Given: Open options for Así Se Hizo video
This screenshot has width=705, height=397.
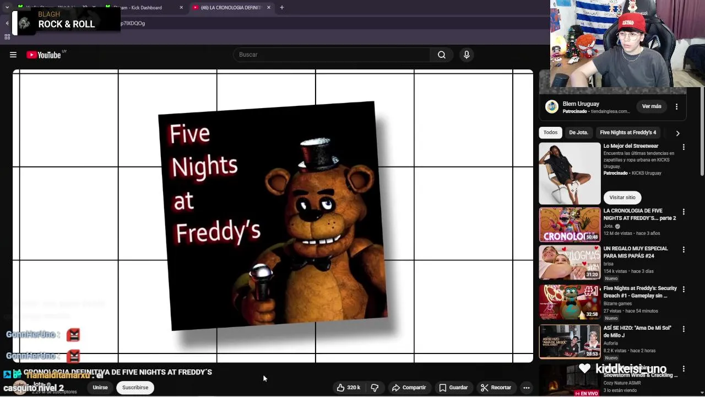Looking at the screenshot, I should pyautogui.click(x=684, y=329).
